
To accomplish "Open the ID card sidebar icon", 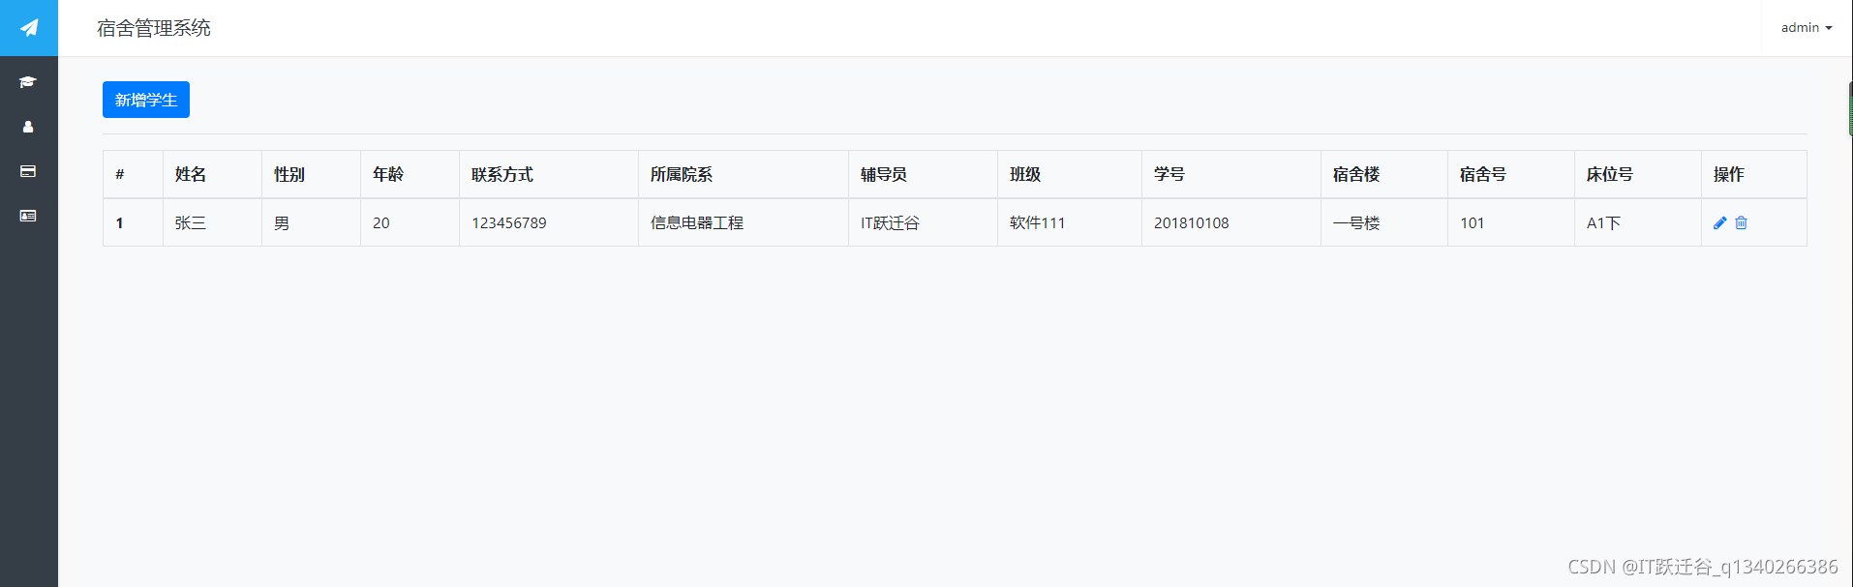I will point(28,216).
